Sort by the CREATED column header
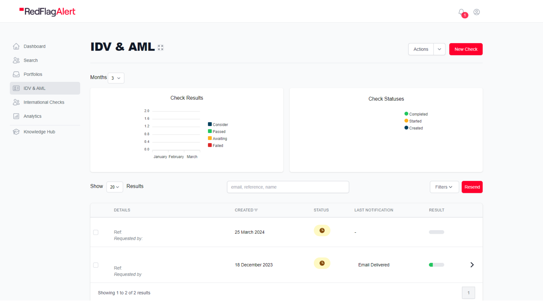This screenshot has width=543, height=305. pyautogui.click(x=244, y=210)
